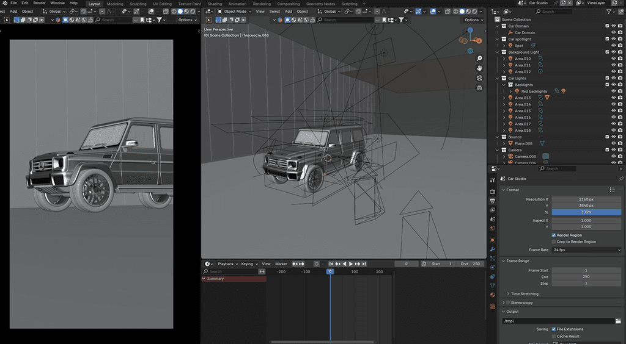The width and height of the screenshot is (626, 344).
Task: Click the resolution percentage 100% slider
Action: (x=586, y=212)
